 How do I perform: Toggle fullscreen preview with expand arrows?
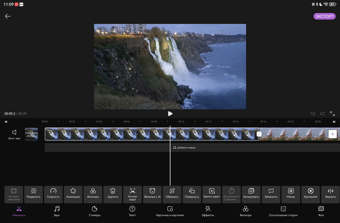[x=332, y=114]
